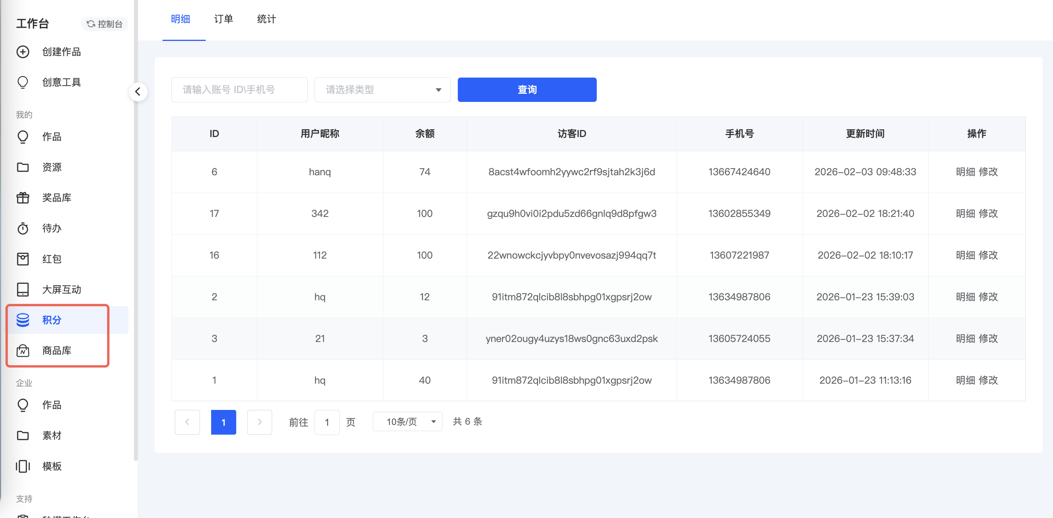
Task: Focus the 账号 ID\手机号 search field
Action: 239,90
